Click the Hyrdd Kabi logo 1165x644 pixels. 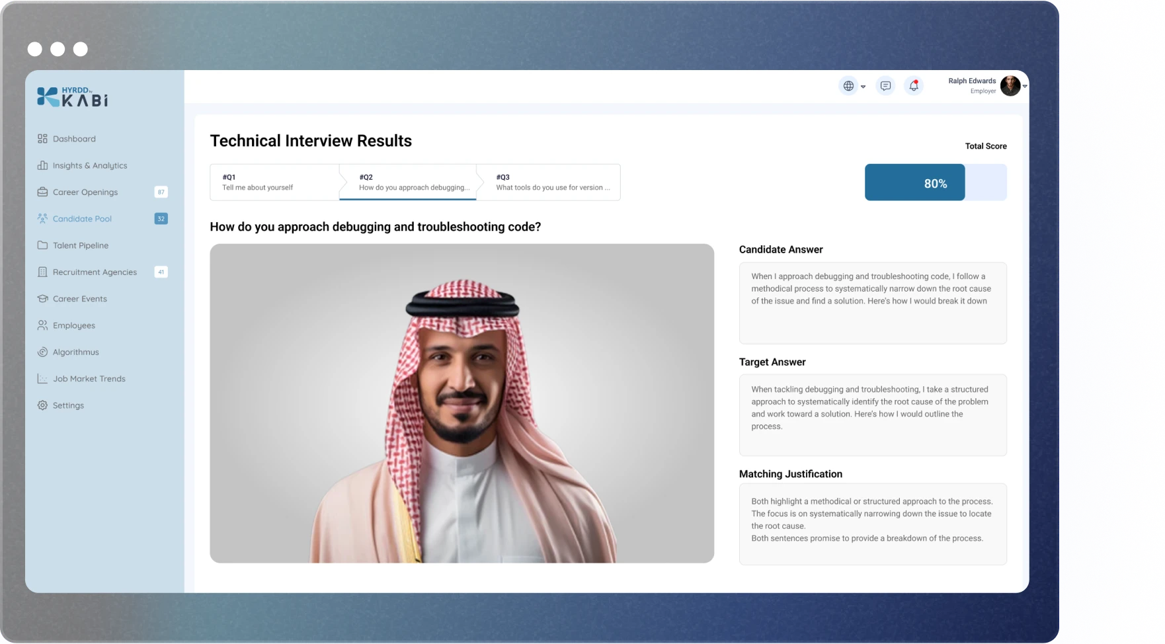(73, 97)
